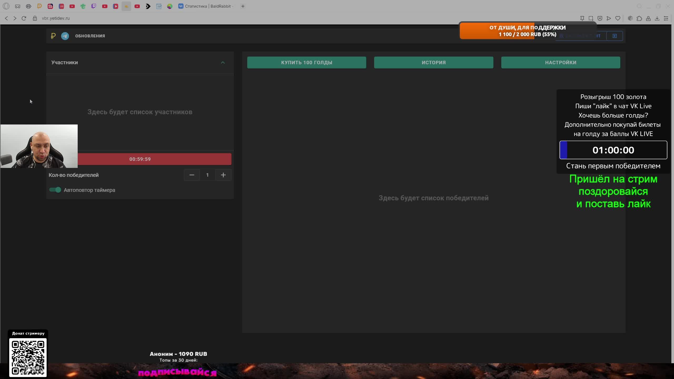Click the heart bookmark icon in toolbar
Viewport: 674px width, 379px height.
618,18
